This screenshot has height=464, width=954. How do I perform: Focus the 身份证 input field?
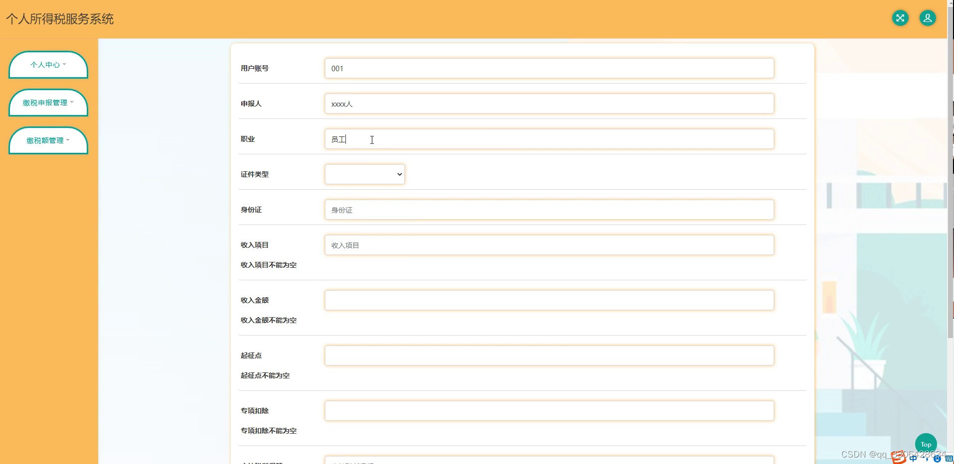coord(549,210)
